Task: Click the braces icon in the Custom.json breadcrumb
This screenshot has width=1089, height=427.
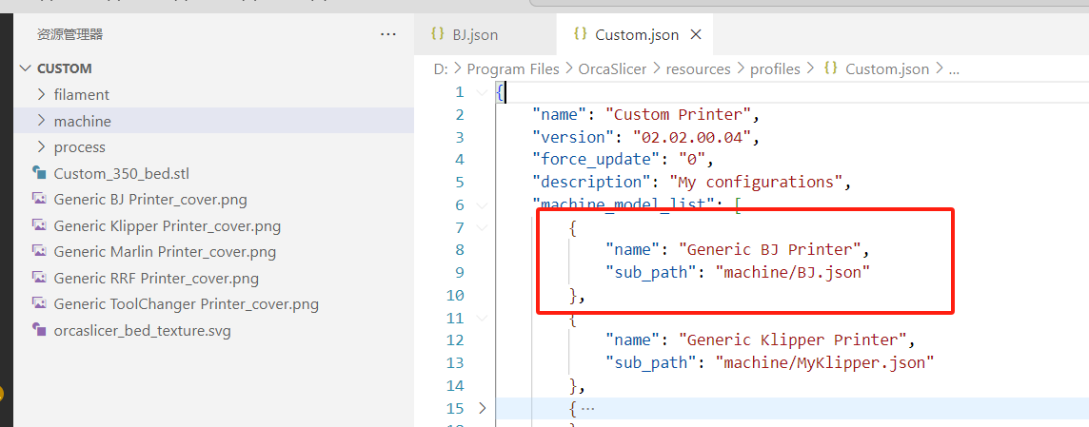Action: coord(830,68)
